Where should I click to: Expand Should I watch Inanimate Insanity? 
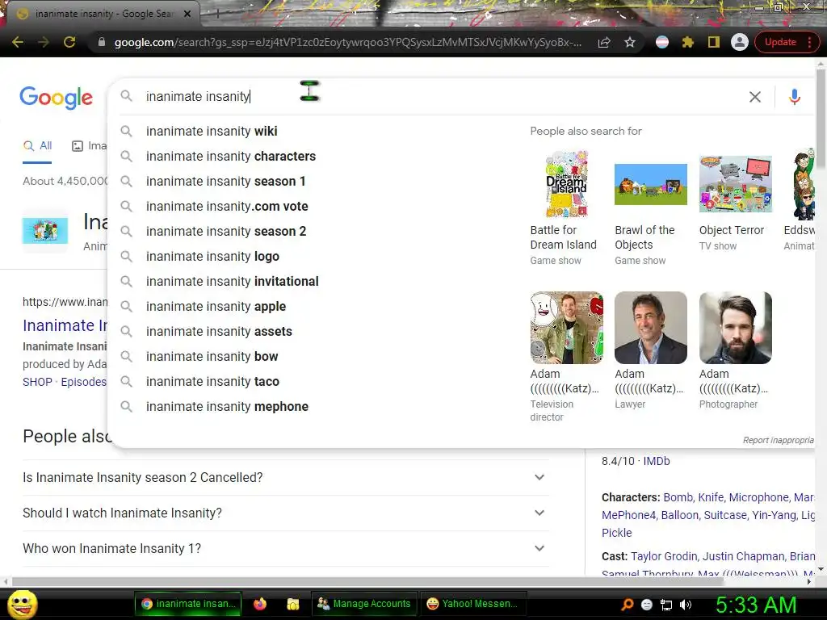285,513
